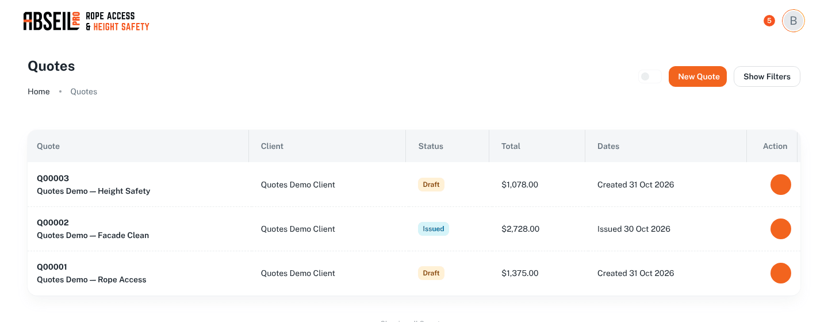The image size is (828, 322).
Task: Click the Draft status badge on Q00003
Action: click(431, 185)
